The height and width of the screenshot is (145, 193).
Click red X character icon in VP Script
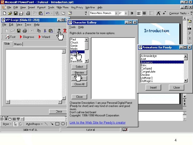(65, 31)
